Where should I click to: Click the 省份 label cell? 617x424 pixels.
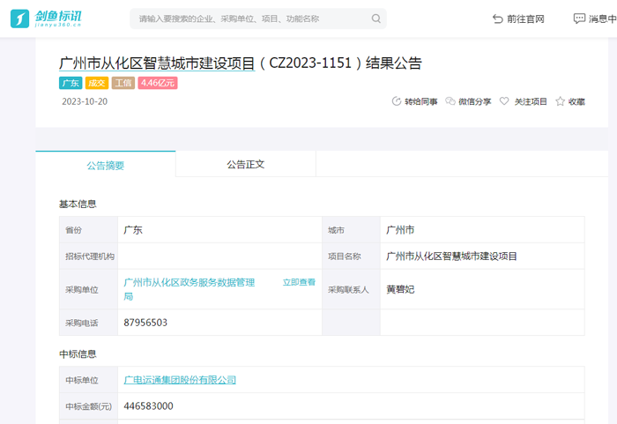pyautogui.click(x=88, y=230)
